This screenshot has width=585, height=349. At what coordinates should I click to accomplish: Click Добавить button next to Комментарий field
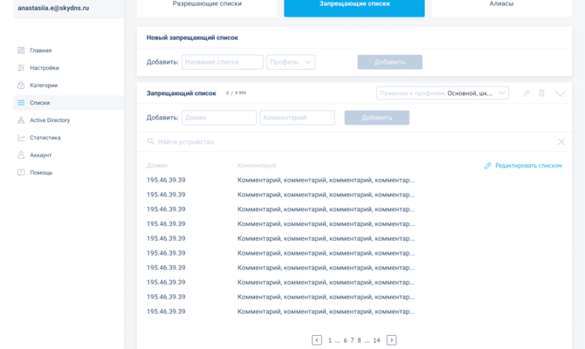377,118
